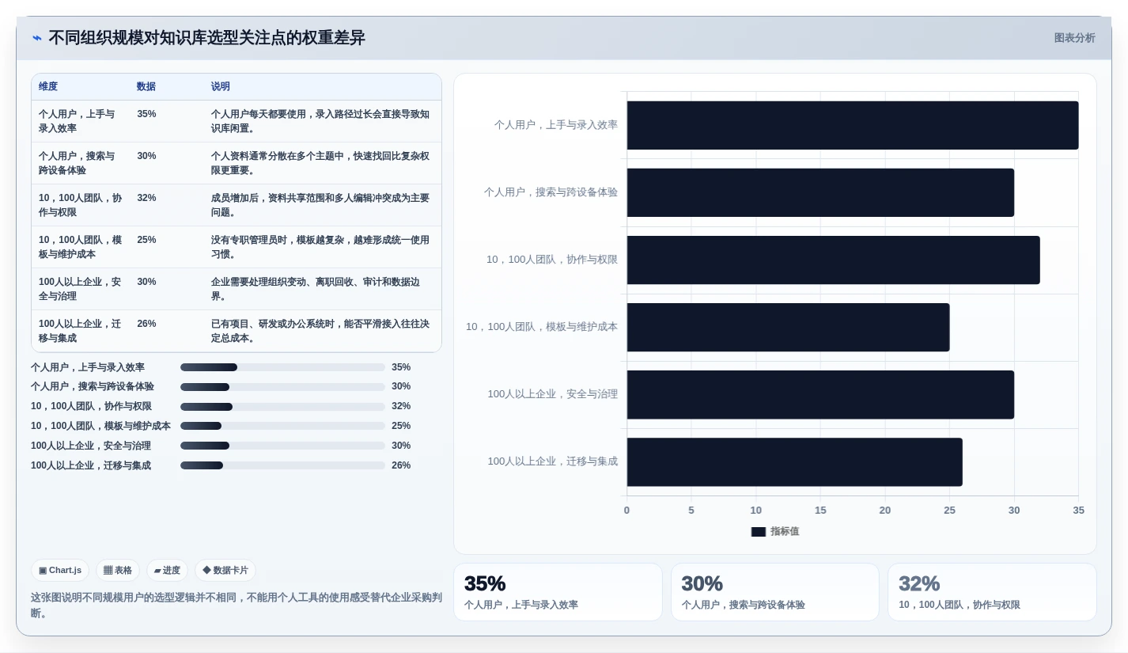
Task: Click the description starting 已有项目、研发或办公系统时
Action: pyautogui.click(x=320, y=331)
